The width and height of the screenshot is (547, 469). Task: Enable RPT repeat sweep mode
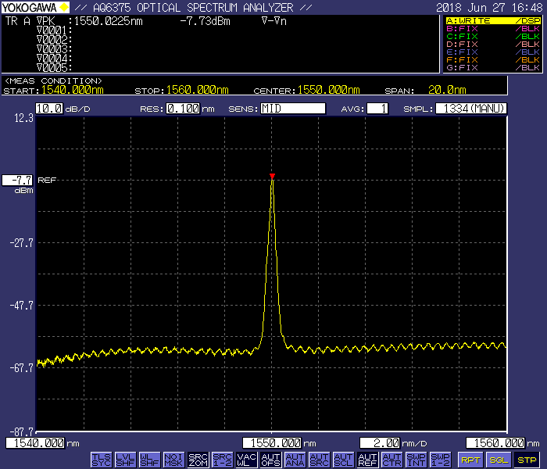point(470,460)
